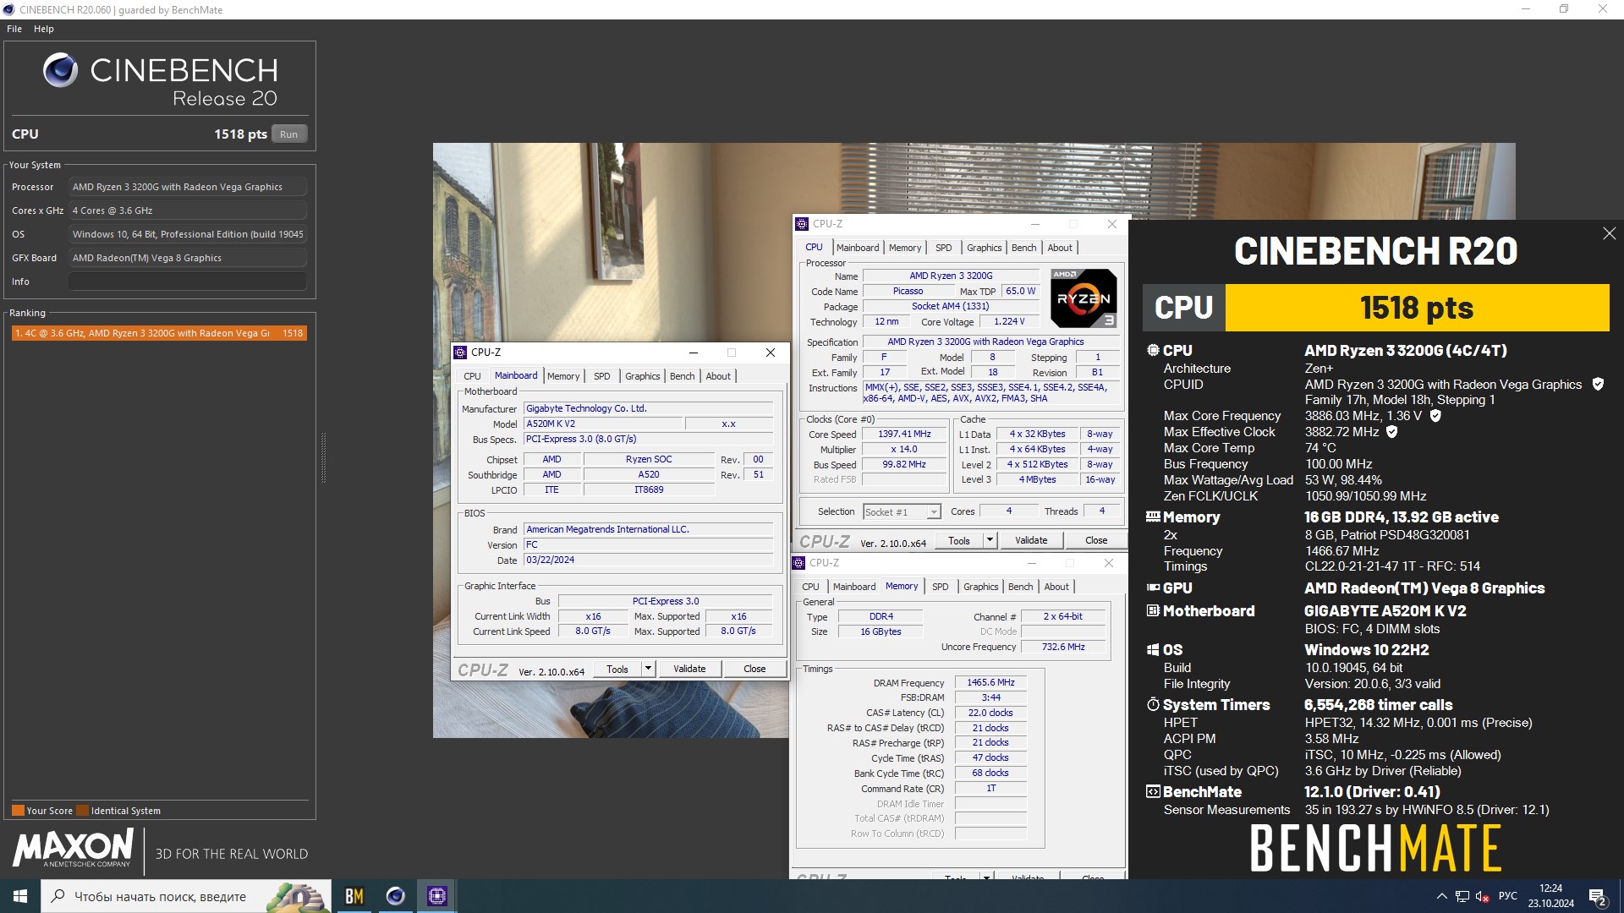Click the yellow 1518 pts score banner
This screenshot has height=913, width=1624.
1417,308
